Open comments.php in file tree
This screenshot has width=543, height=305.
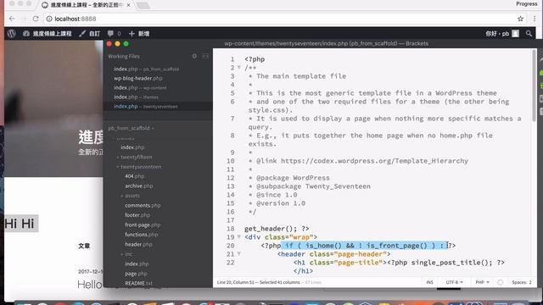pos(143,205)
